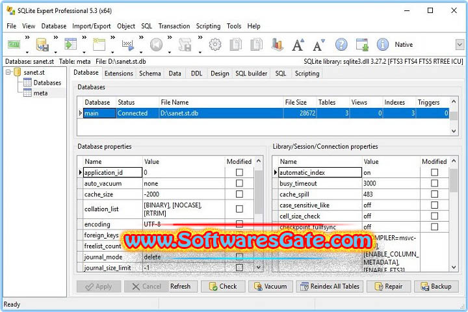
Task: Click the import table toolbar icon with green arrow
Action: pyautogui.click(x=71, y=44)
